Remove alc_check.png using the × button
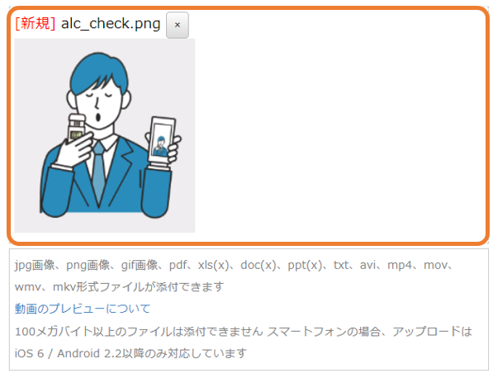Image resolution: width=493 pixels, height=373 pixels. tap(178, 25)
